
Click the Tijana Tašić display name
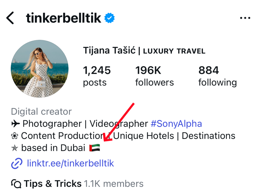point(109,51)
